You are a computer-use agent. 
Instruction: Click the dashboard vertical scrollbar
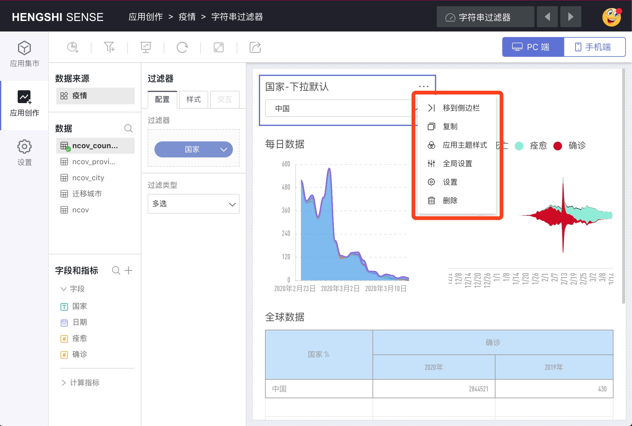(623, 186)
